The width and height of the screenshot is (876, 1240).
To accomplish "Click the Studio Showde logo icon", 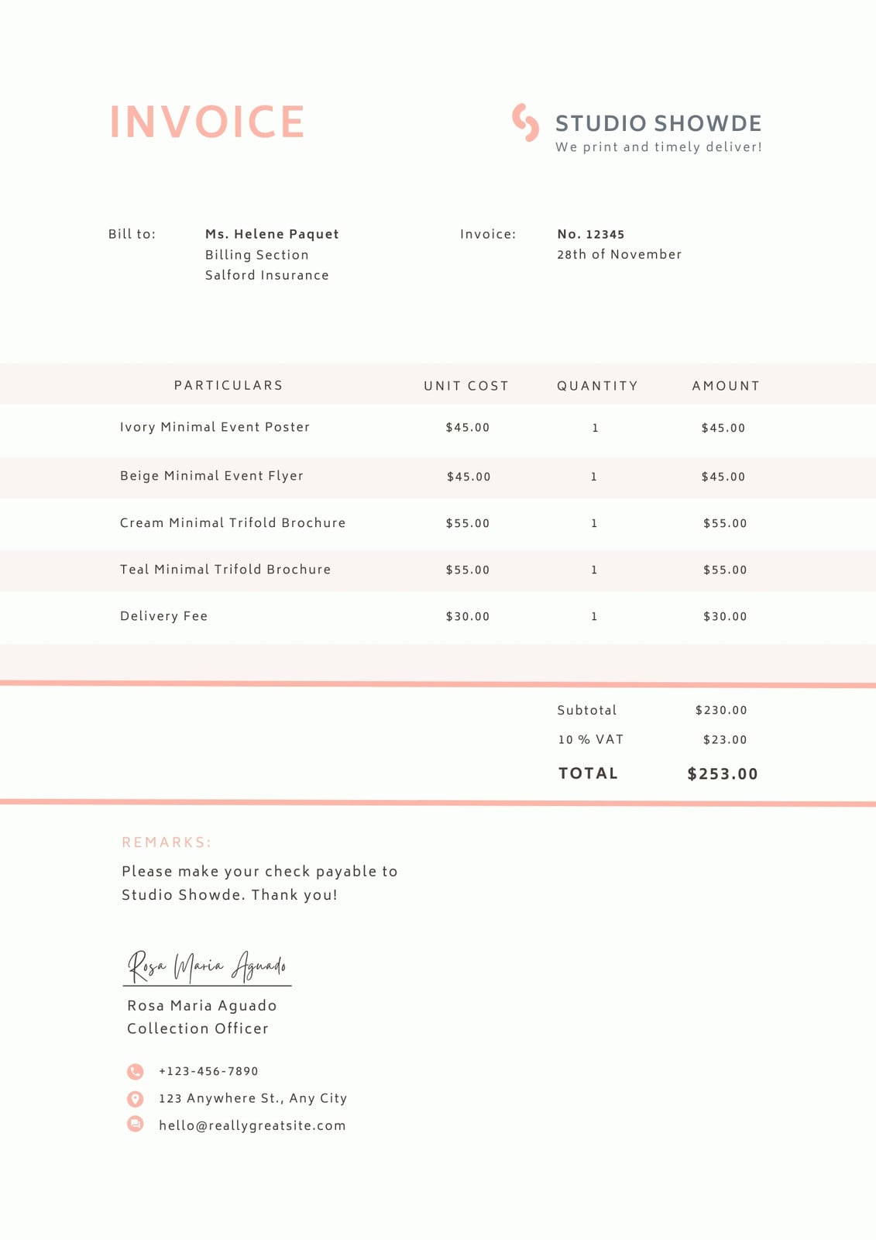I will click(525, 122).
